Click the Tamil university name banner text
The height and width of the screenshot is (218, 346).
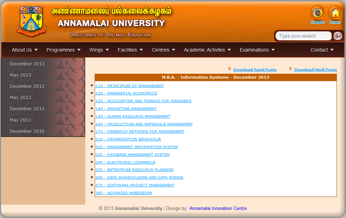pos(111,11)
